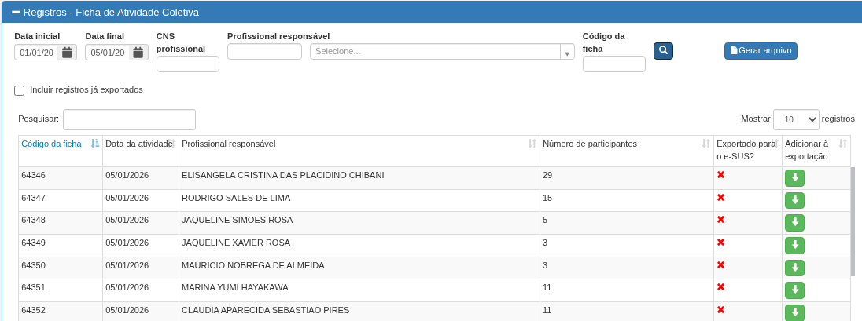Image resolution: width=862 pixels, height=321 pixels.
Task: Focus the CNS profissional input field
Action: pos(187,64)
